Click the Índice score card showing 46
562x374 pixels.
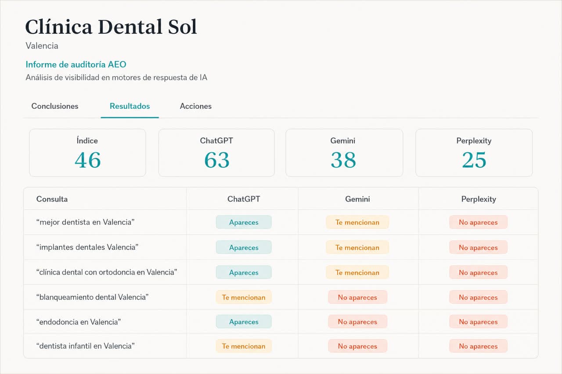tap(87, 153)
